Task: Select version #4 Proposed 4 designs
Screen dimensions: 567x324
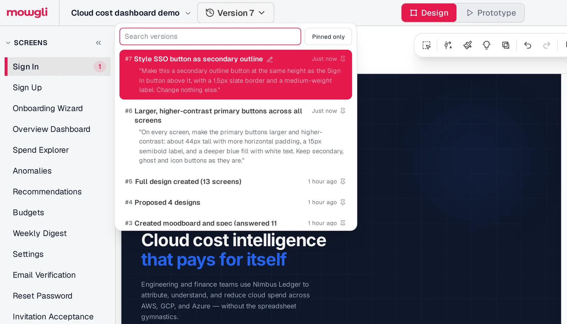Action: pos(236,202)
